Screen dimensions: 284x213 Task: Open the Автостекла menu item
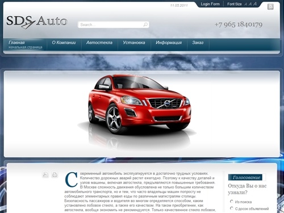pyautogui.click(x=99, y=43)
